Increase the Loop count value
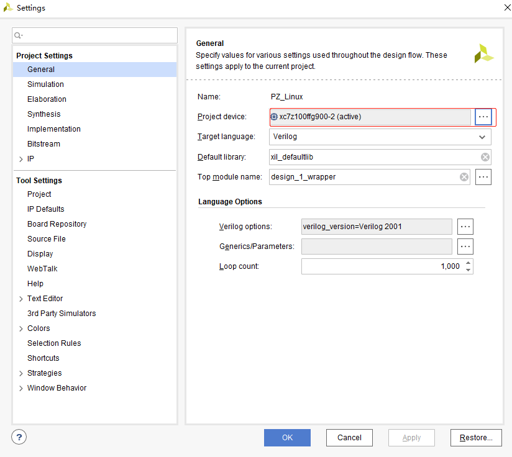The image size is (512, 457). (469, 263)
